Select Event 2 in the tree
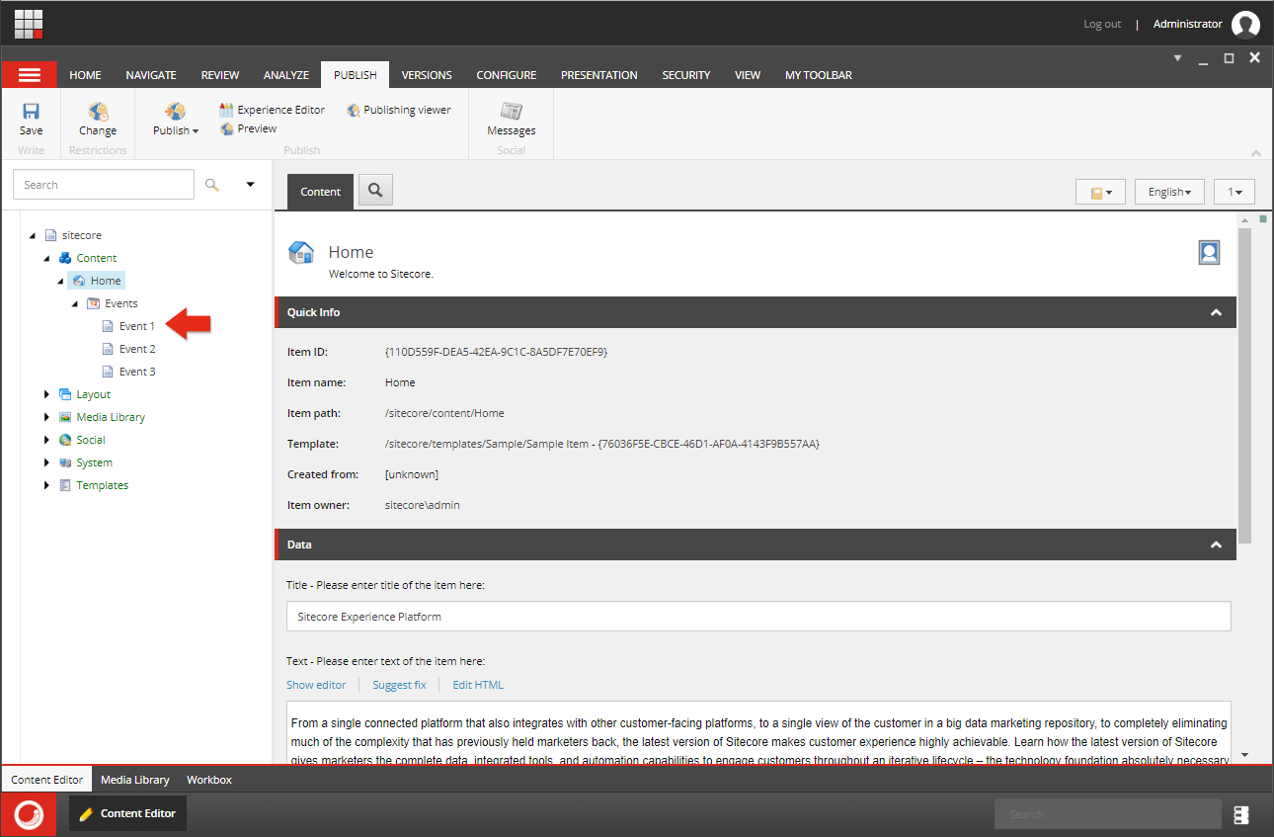Image resolution: width=1274 pixels, height=837 pixels. (137, 349)
